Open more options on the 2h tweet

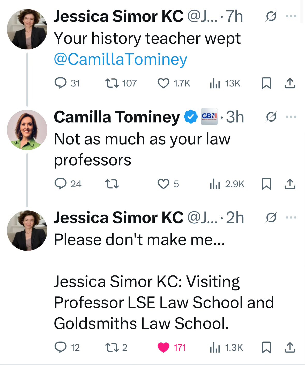291,217
